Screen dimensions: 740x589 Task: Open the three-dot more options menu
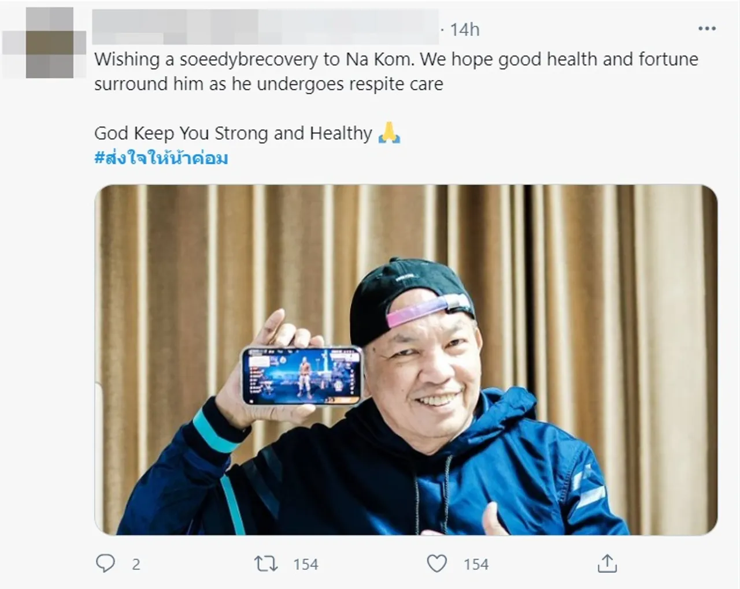point(707,29)
